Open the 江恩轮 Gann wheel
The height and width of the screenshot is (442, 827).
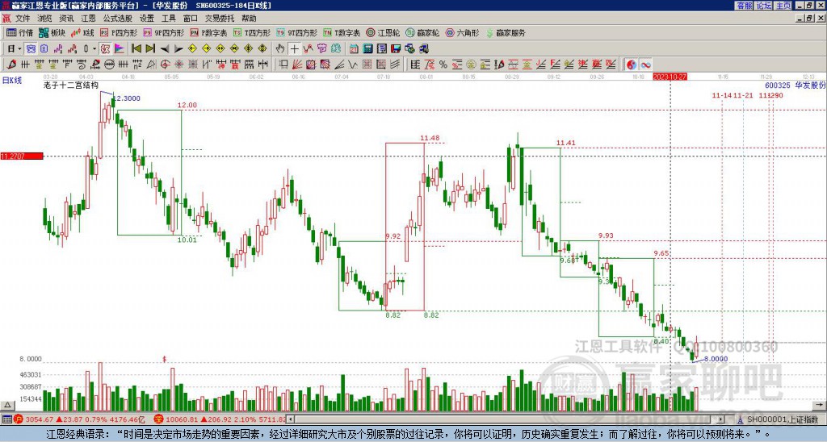(x=383, y=32)
